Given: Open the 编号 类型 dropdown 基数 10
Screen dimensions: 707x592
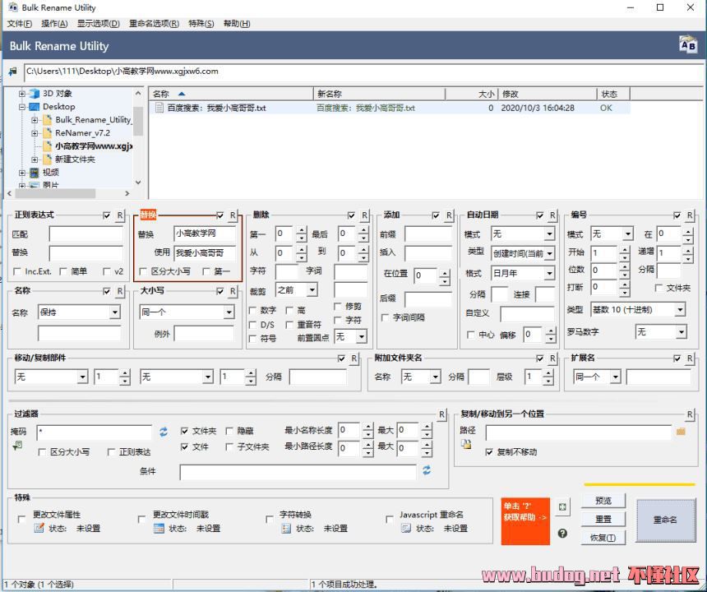Looking at the screenshot, I should 680,310.
